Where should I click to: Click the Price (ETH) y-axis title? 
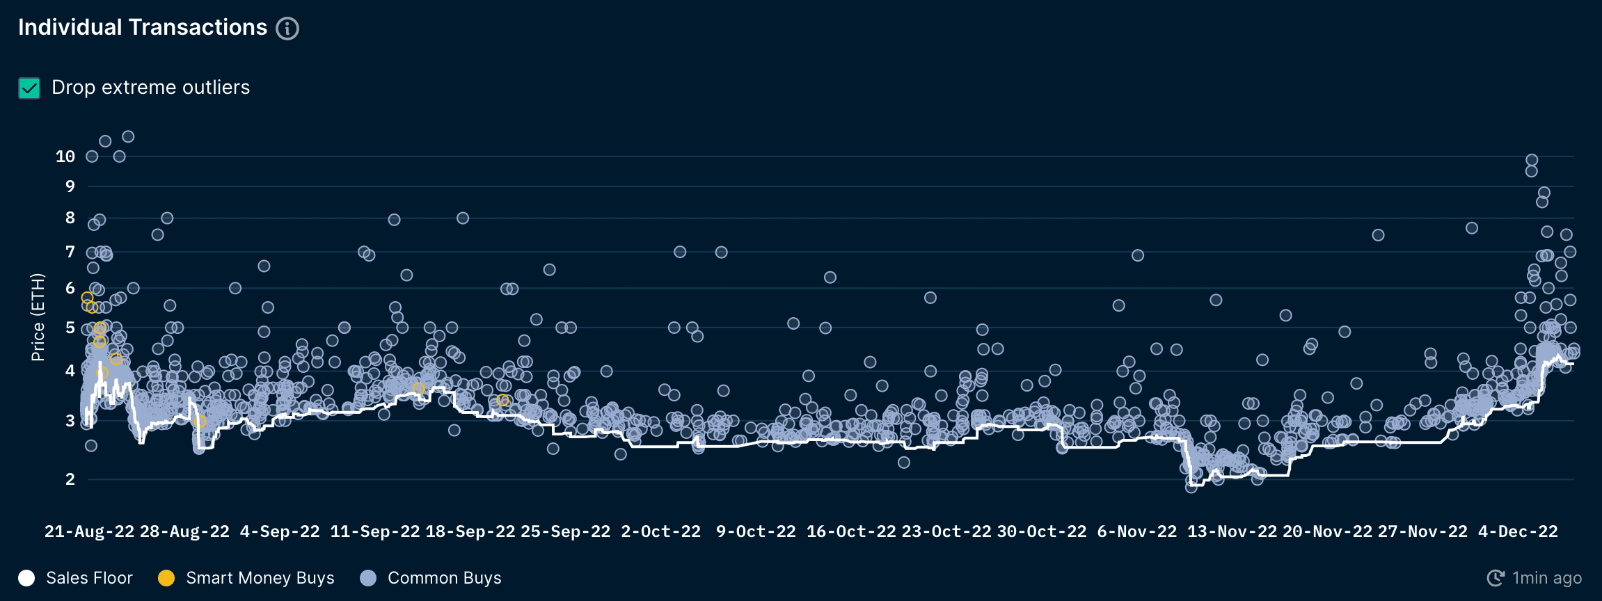[38, 317]
